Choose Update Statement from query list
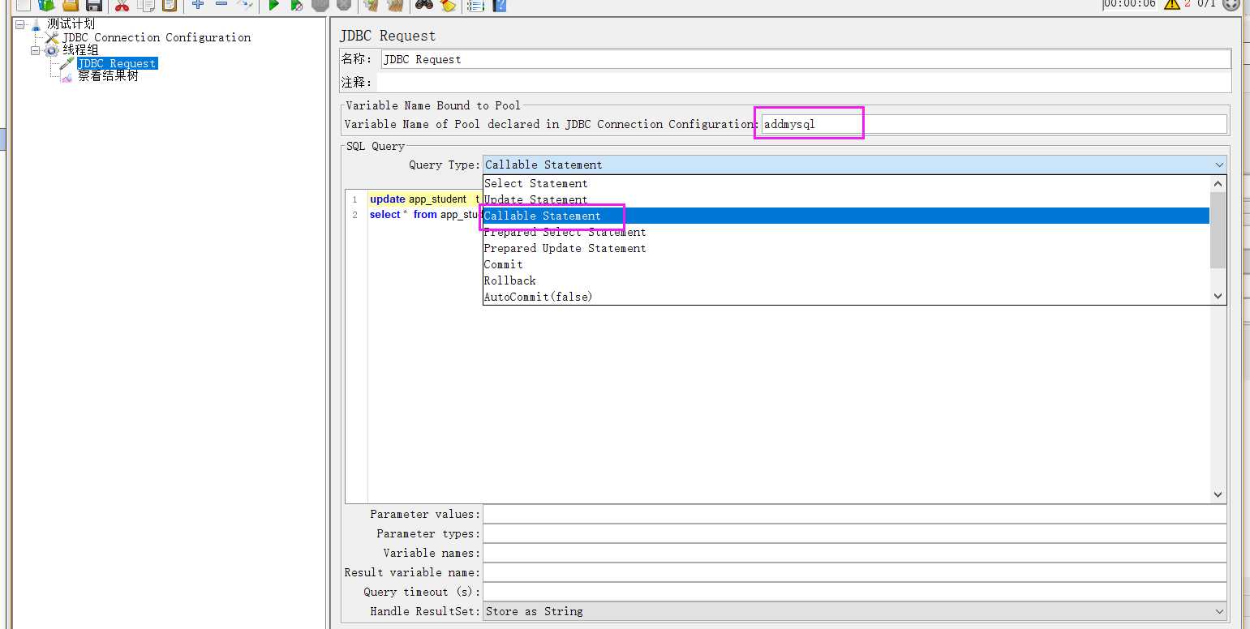1250x629 pixels. 846,199
